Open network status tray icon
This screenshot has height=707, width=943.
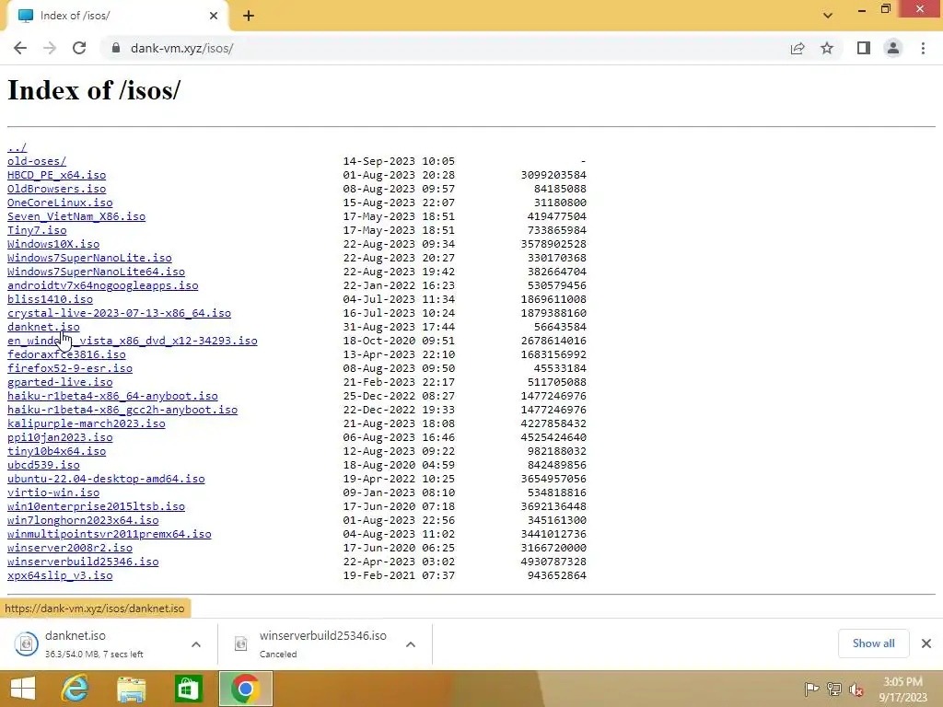pos(834,689)
